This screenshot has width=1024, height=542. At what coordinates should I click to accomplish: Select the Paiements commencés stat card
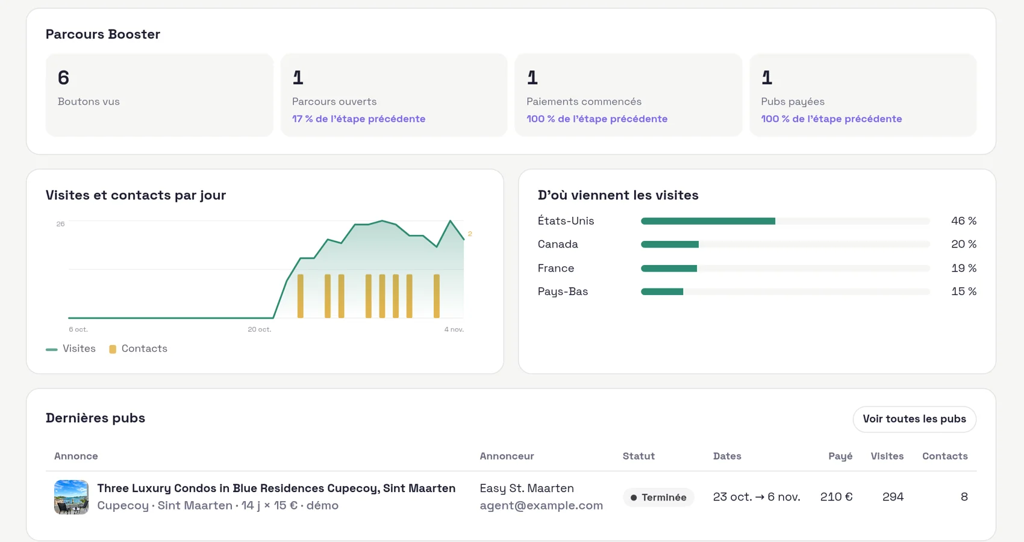(x=628, y=95)
